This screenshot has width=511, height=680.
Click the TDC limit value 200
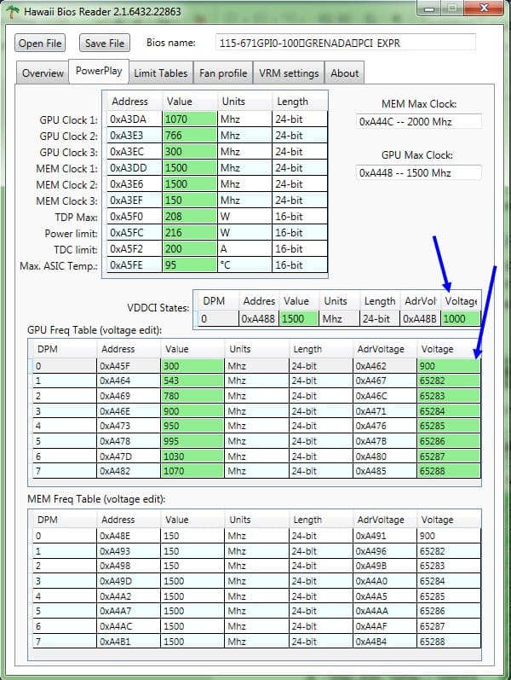coord(190,249)
